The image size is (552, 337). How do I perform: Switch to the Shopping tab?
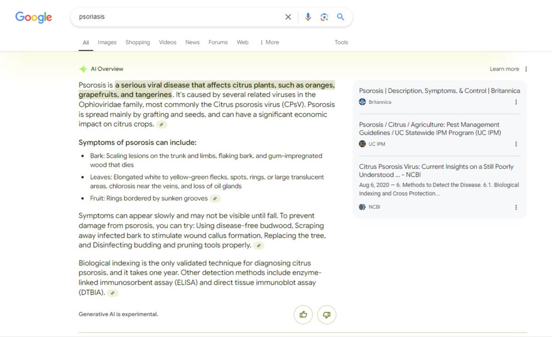pyautogui.click(x=138, y=42)
